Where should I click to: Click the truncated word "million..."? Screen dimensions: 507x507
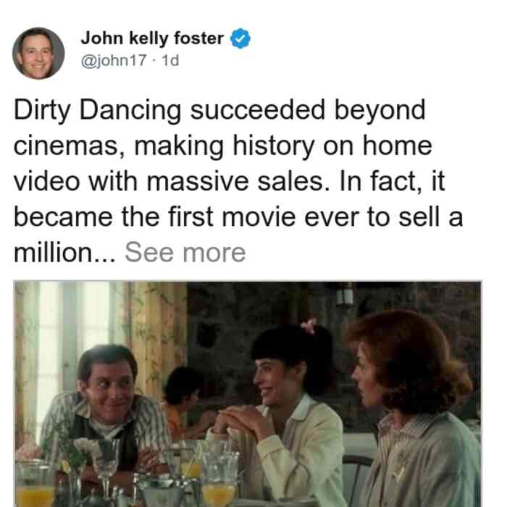point(64,253)
